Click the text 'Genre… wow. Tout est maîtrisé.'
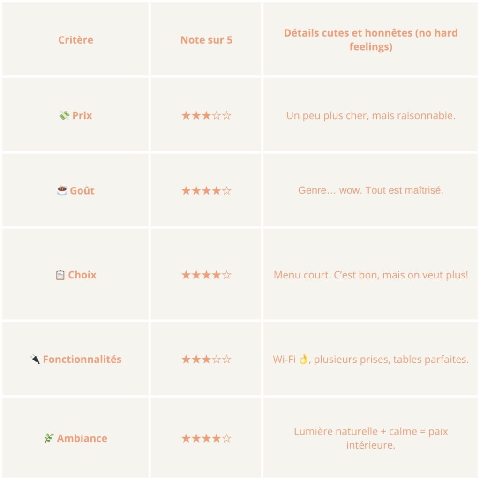The image size is (480, 480). click(371, 190)
